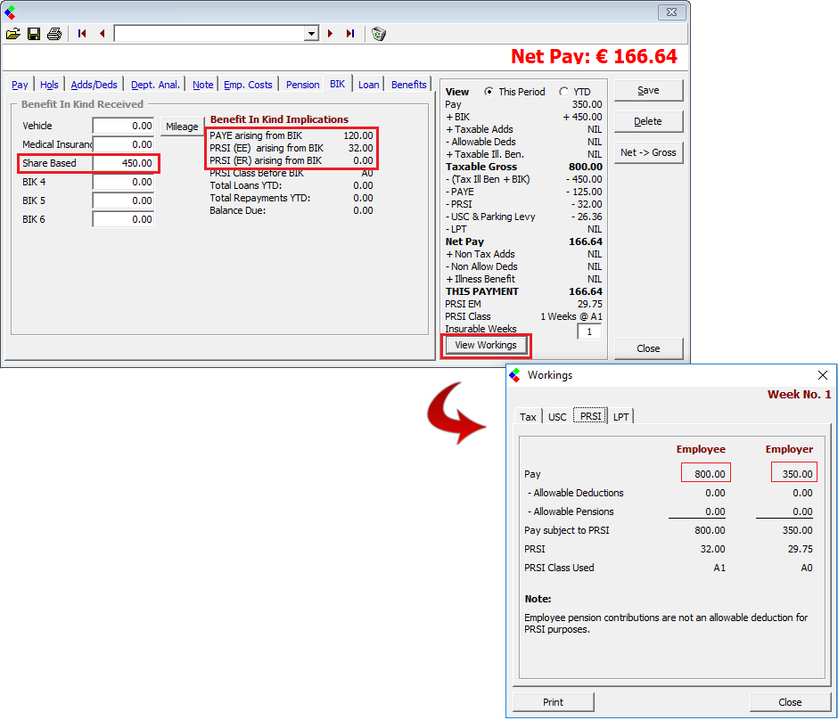
Task: Open the employee selector dropdown
Action: click(311, 34)
